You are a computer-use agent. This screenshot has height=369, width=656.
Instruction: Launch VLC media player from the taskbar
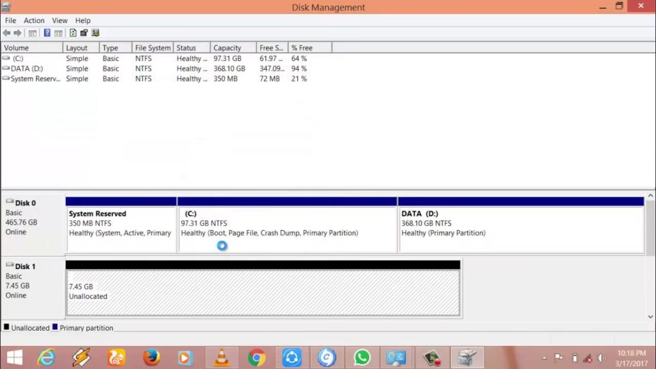[x=222, y=357]
